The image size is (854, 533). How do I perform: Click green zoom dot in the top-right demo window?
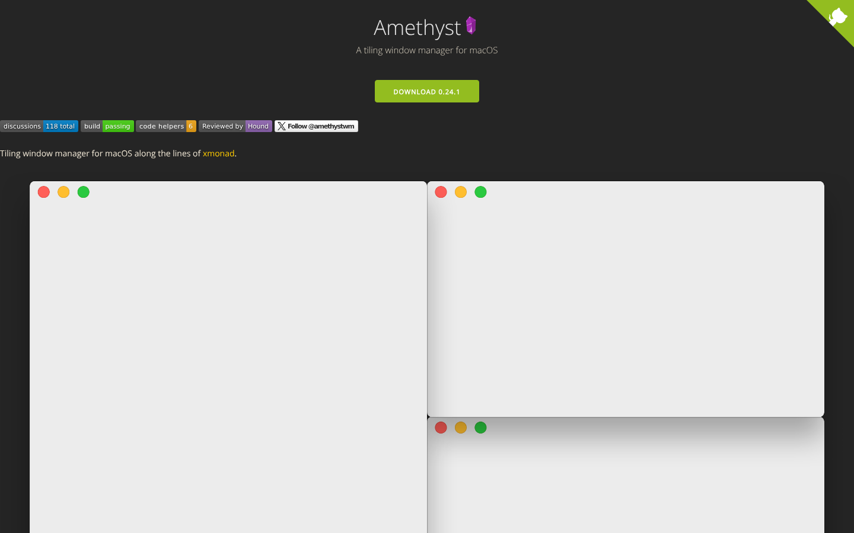481,192
